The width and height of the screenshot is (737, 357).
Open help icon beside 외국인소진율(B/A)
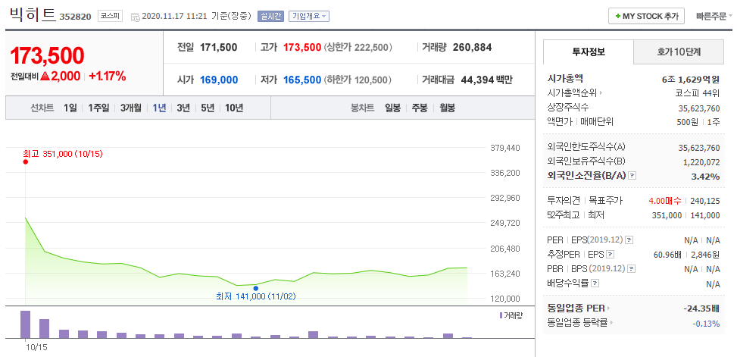[632, 176]
